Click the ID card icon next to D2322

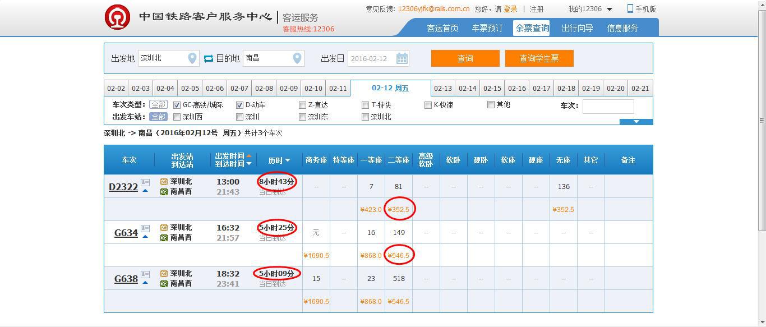click(x=145, y=182)
